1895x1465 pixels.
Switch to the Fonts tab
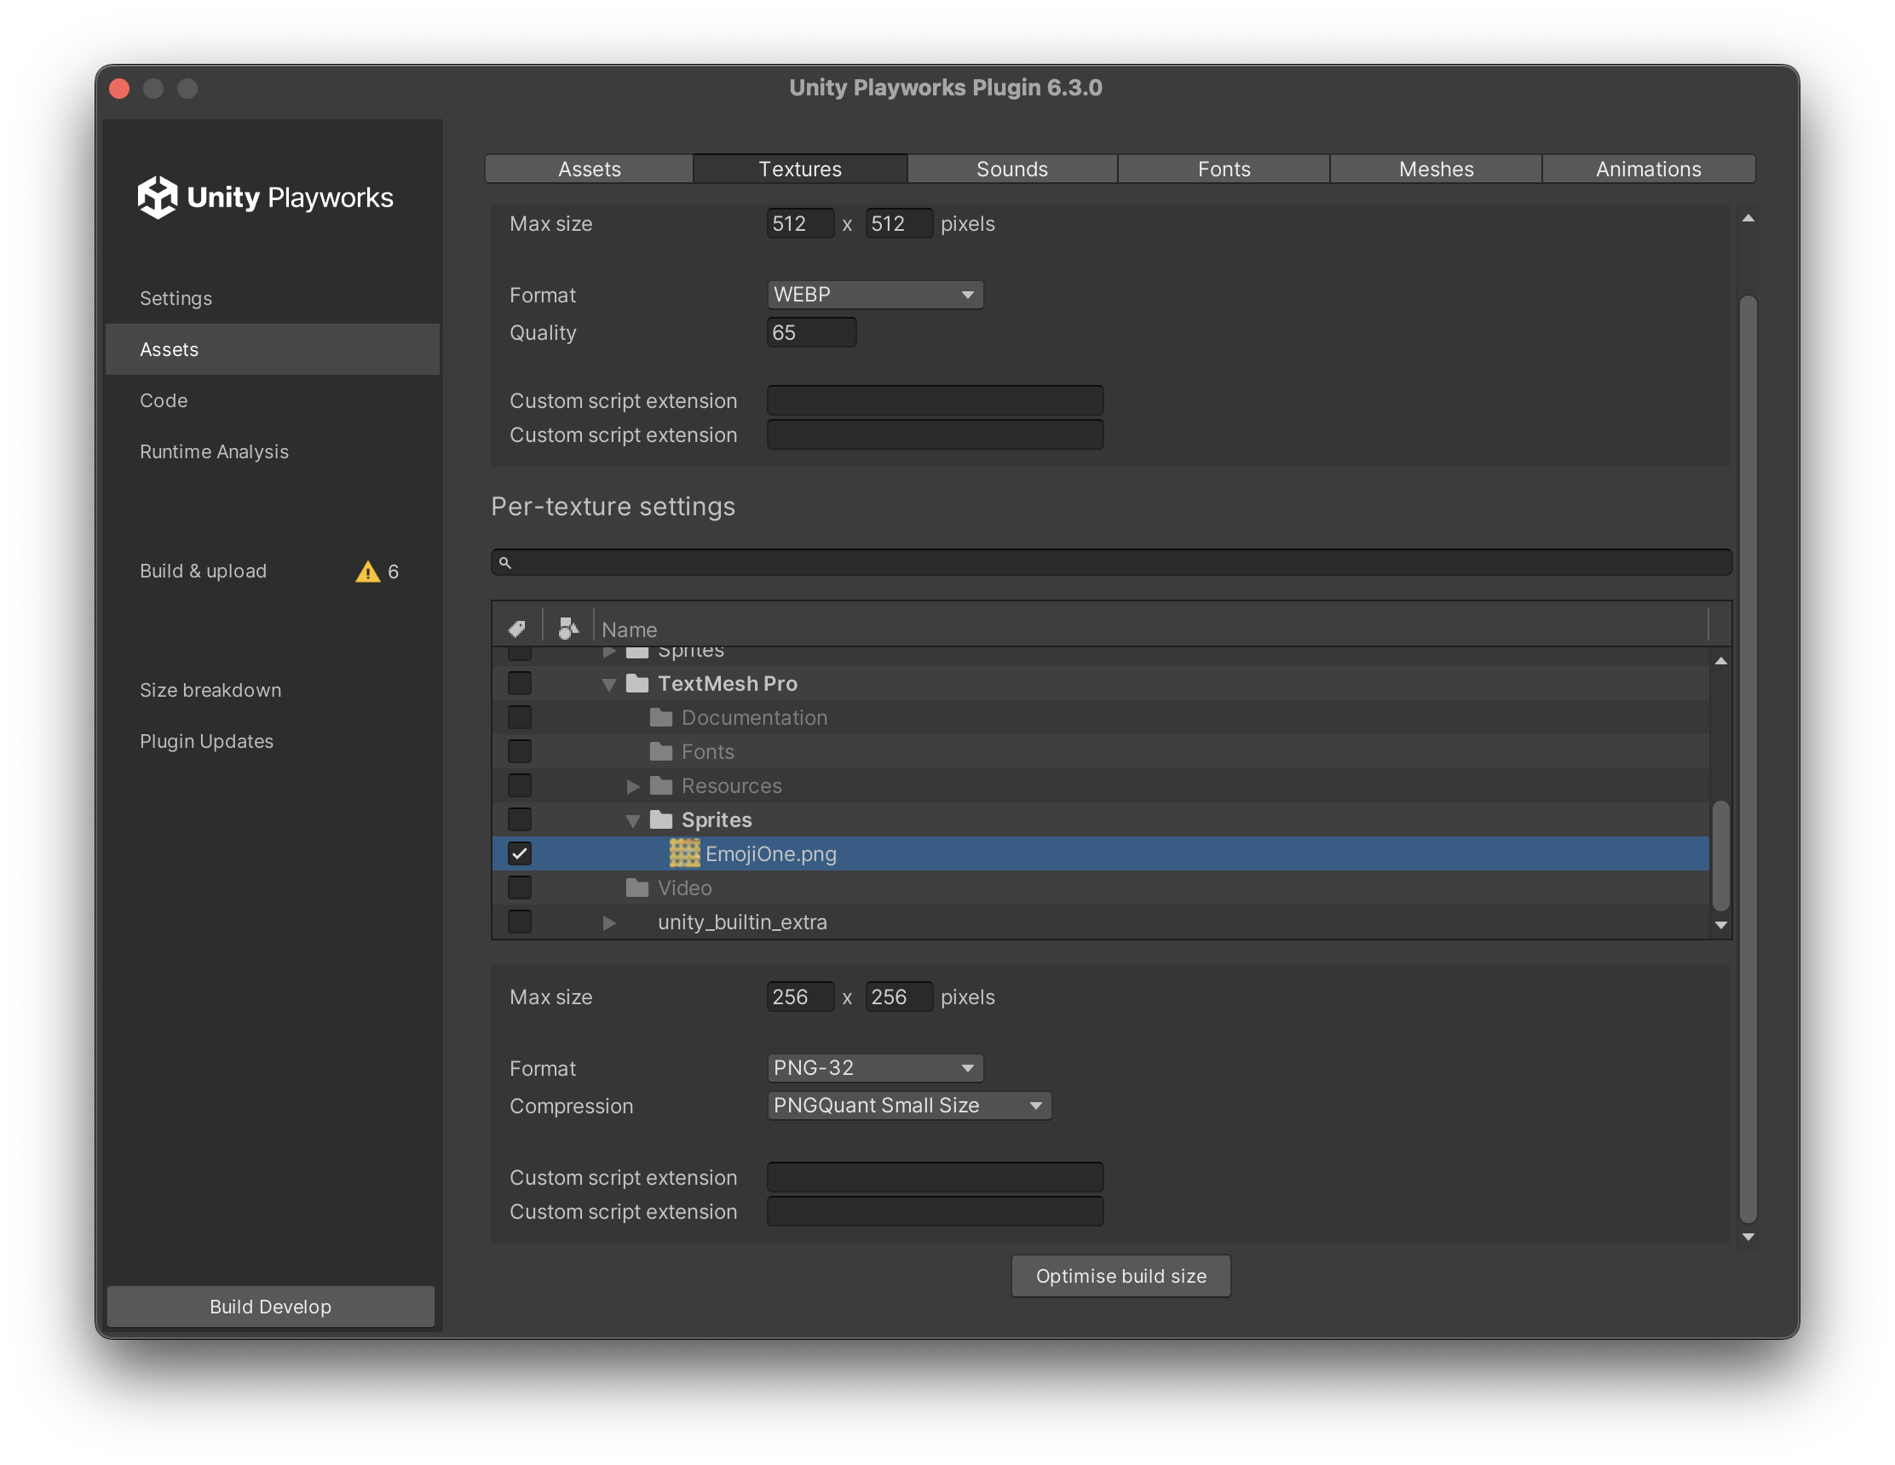pyautogui.click(x=1224, y=169)
